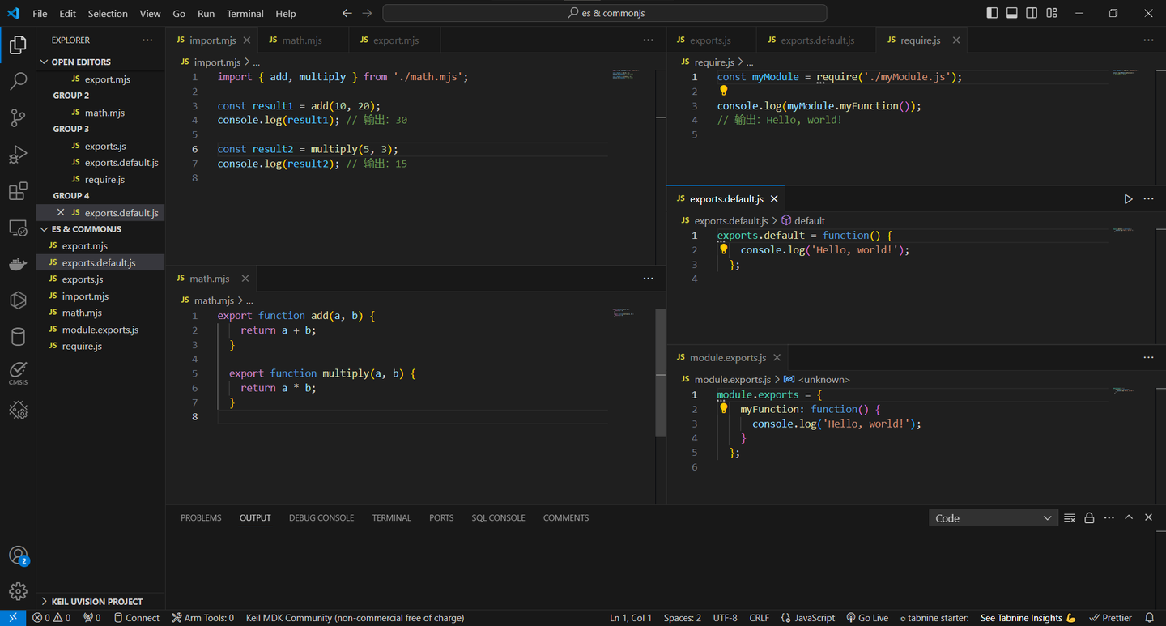Open the Selection menu
1166x626 pixels.
(108, 13)
